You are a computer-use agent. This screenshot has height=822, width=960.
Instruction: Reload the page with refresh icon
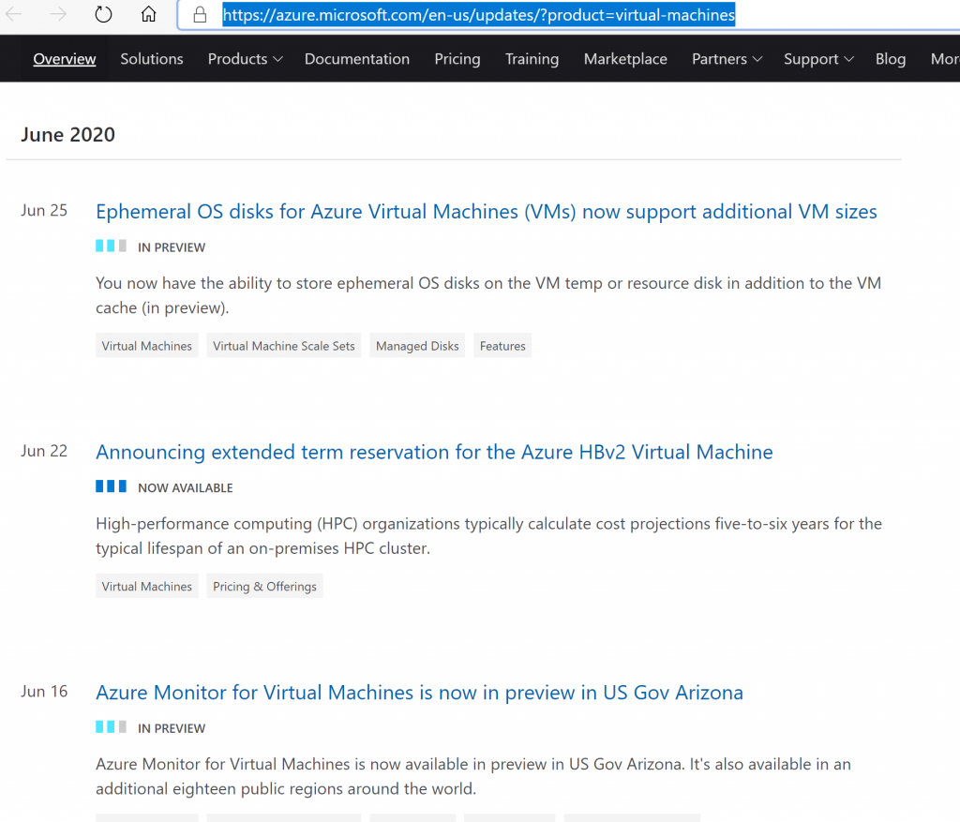click(103, 15)
